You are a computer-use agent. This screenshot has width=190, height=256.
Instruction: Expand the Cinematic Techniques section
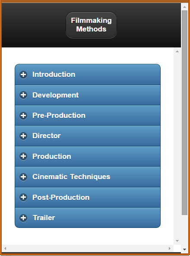point(88,177)
